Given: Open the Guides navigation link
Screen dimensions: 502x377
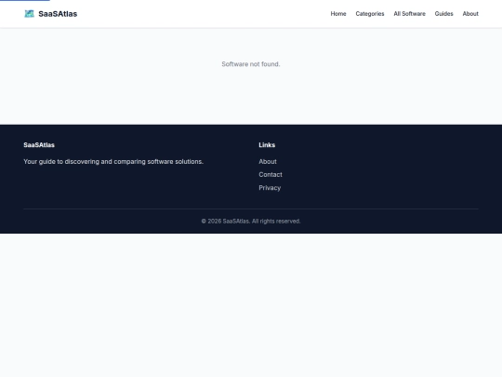Looking at the screenshot, I should [x=443, y=14].
